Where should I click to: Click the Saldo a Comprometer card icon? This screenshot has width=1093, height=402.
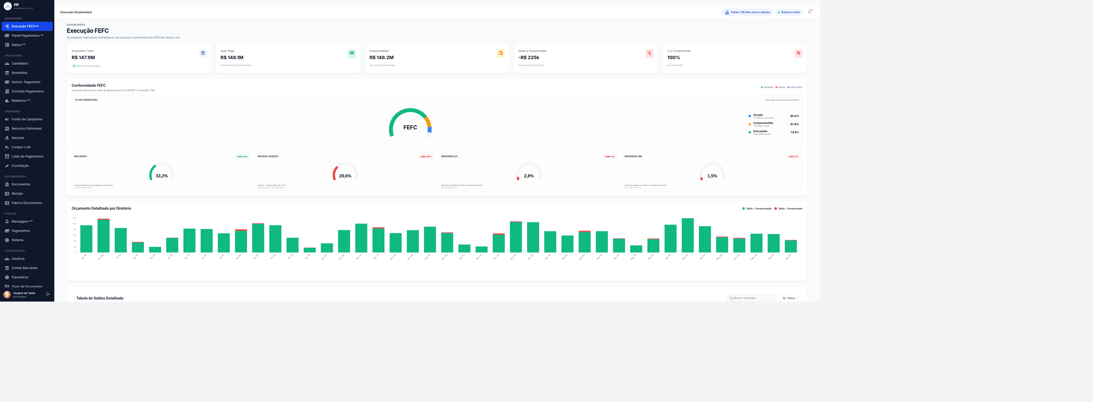point(650,53)
